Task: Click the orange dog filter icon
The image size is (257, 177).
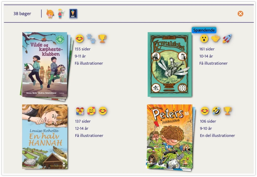Action: tap(50, 14)
